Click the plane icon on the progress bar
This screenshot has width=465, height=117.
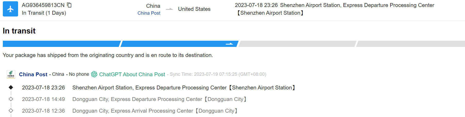click(x=229, y=44)
